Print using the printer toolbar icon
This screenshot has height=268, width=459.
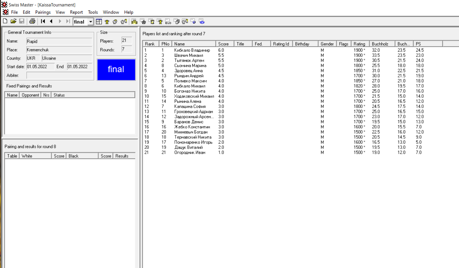point(32,21)
